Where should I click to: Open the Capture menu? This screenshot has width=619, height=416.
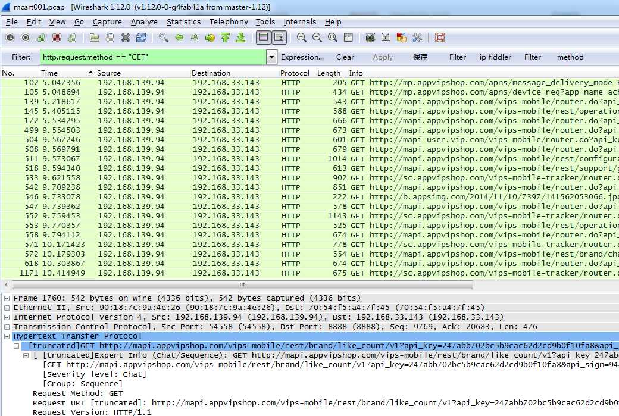coord(107,21)
